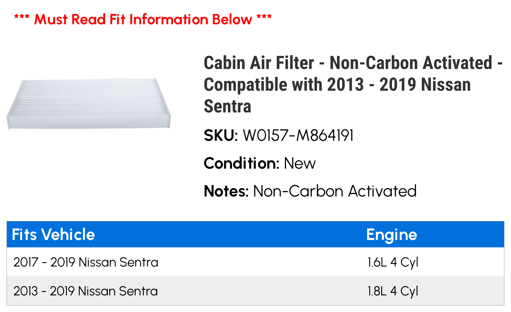
Task: Click the Fits Vehicle column header
Action: point(53,234)
